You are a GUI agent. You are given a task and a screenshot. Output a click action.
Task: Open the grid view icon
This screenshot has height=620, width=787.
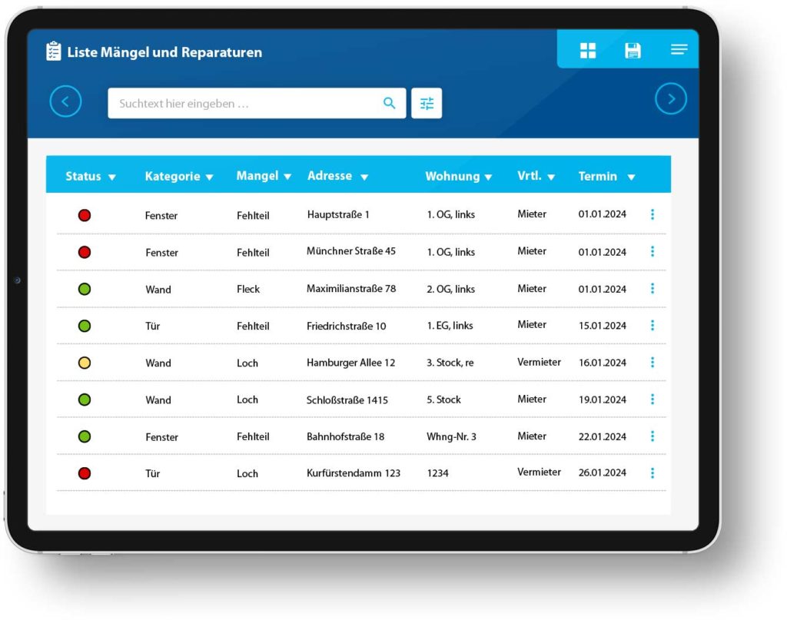click(588, 51)
